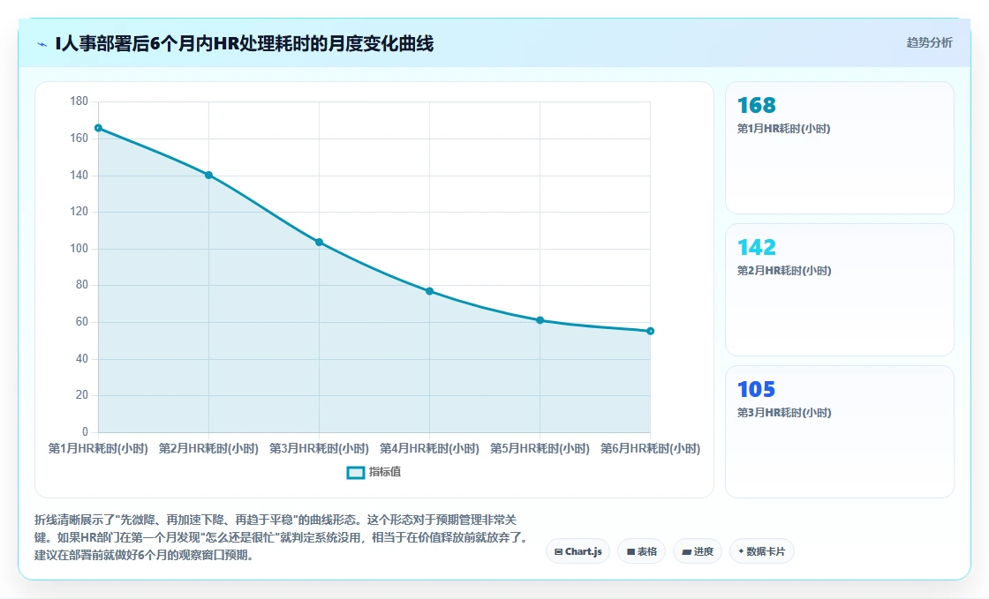989x599 pixels.
Task: Click the 趋势分析 label in header
Action: click(929, 43)
